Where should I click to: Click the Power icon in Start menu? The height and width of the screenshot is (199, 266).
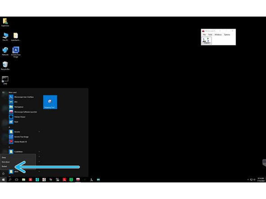pyautogui.click(x=3, y=173)
